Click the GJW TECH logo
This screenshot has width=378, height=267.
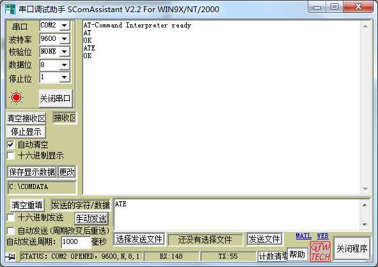coord(320,252)
